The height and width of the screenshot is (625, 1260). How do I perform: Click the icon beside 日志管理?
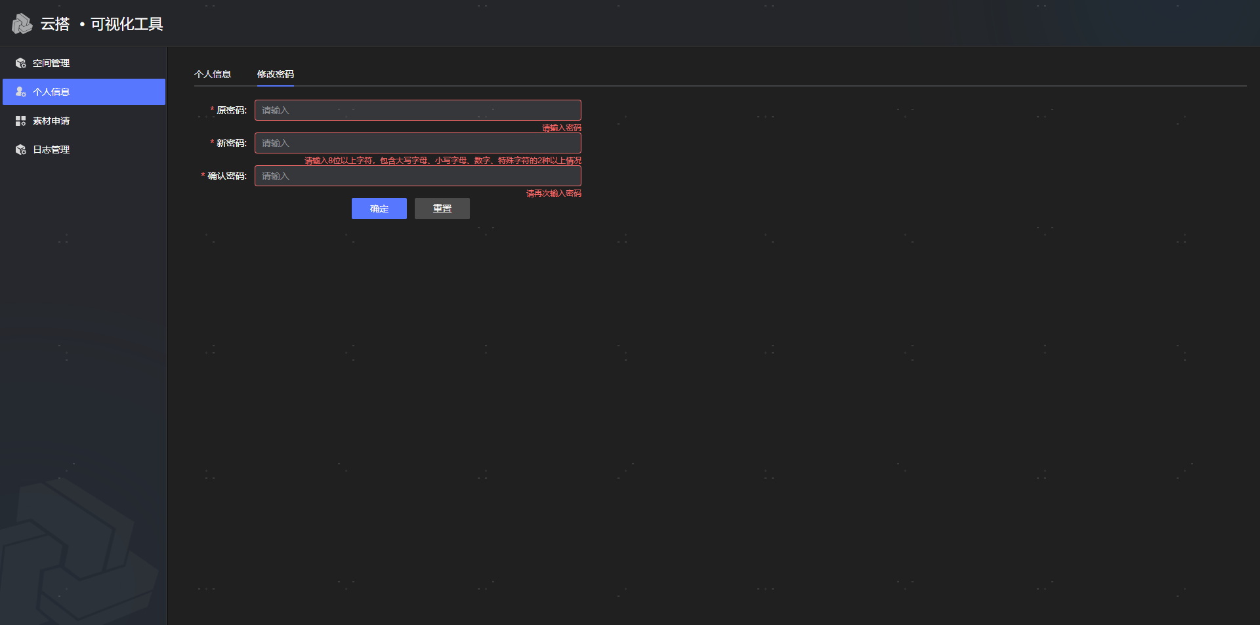coord(20,150)
